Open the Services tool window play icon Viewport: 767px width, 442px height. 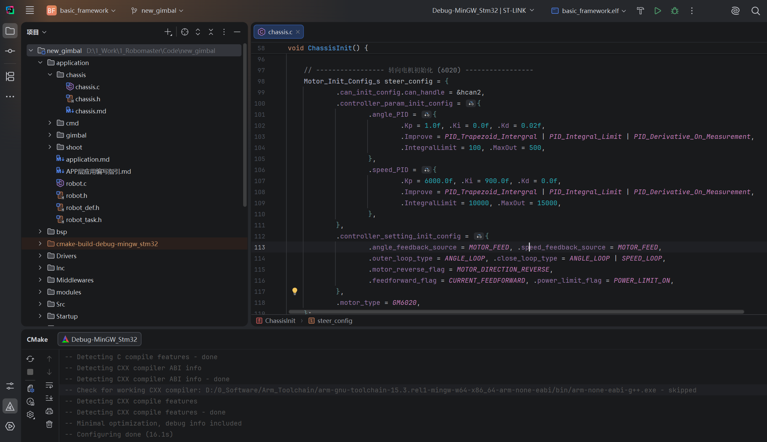point(10,426)
